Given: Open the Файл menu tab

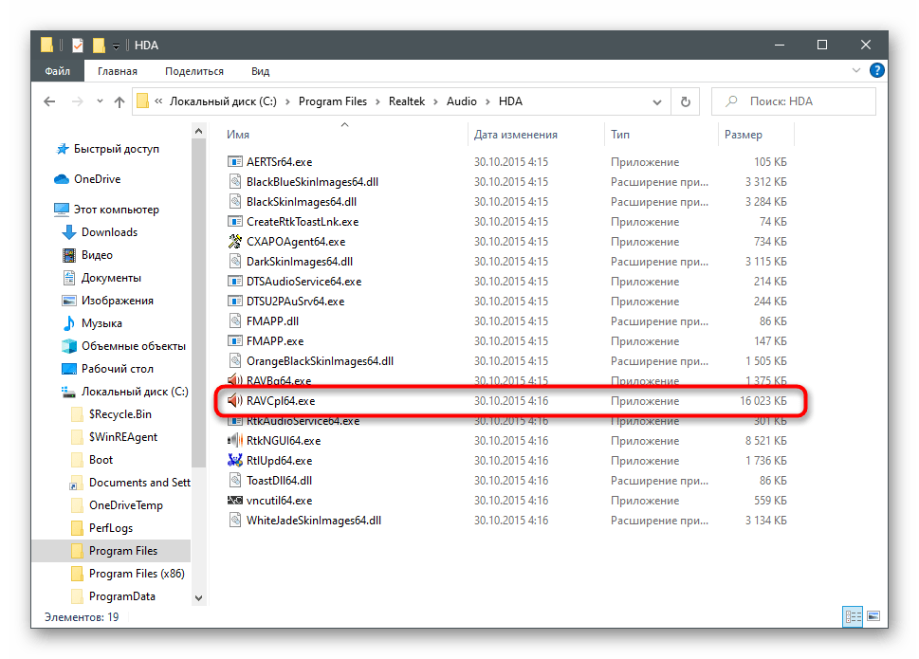Looking at the screenshot, I should (x=57, y=71).
